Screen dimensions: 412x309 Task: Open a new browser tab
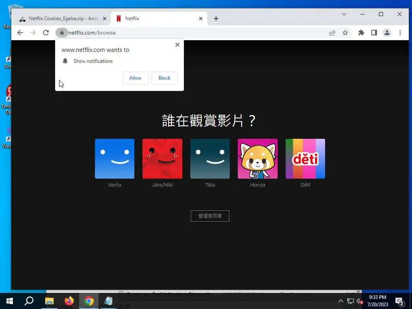[216, 19]
